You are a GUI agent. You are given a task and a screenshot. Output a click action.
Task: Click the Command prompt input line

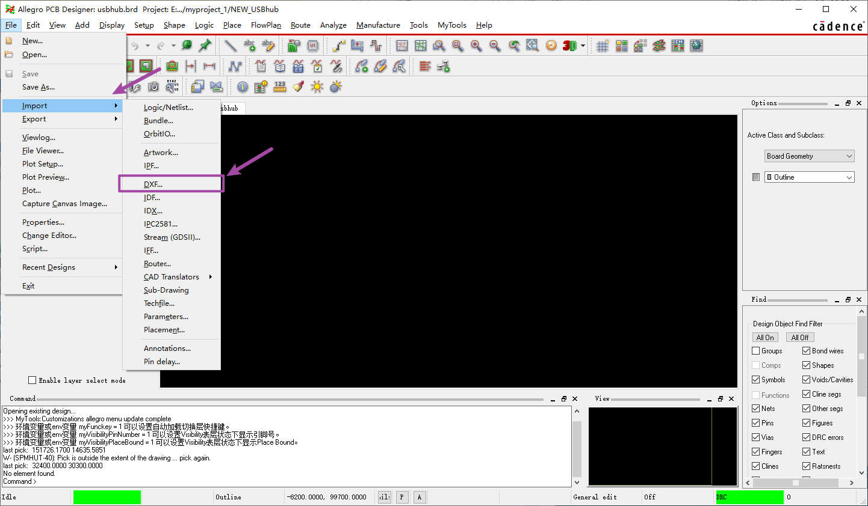tap(287, 481)
